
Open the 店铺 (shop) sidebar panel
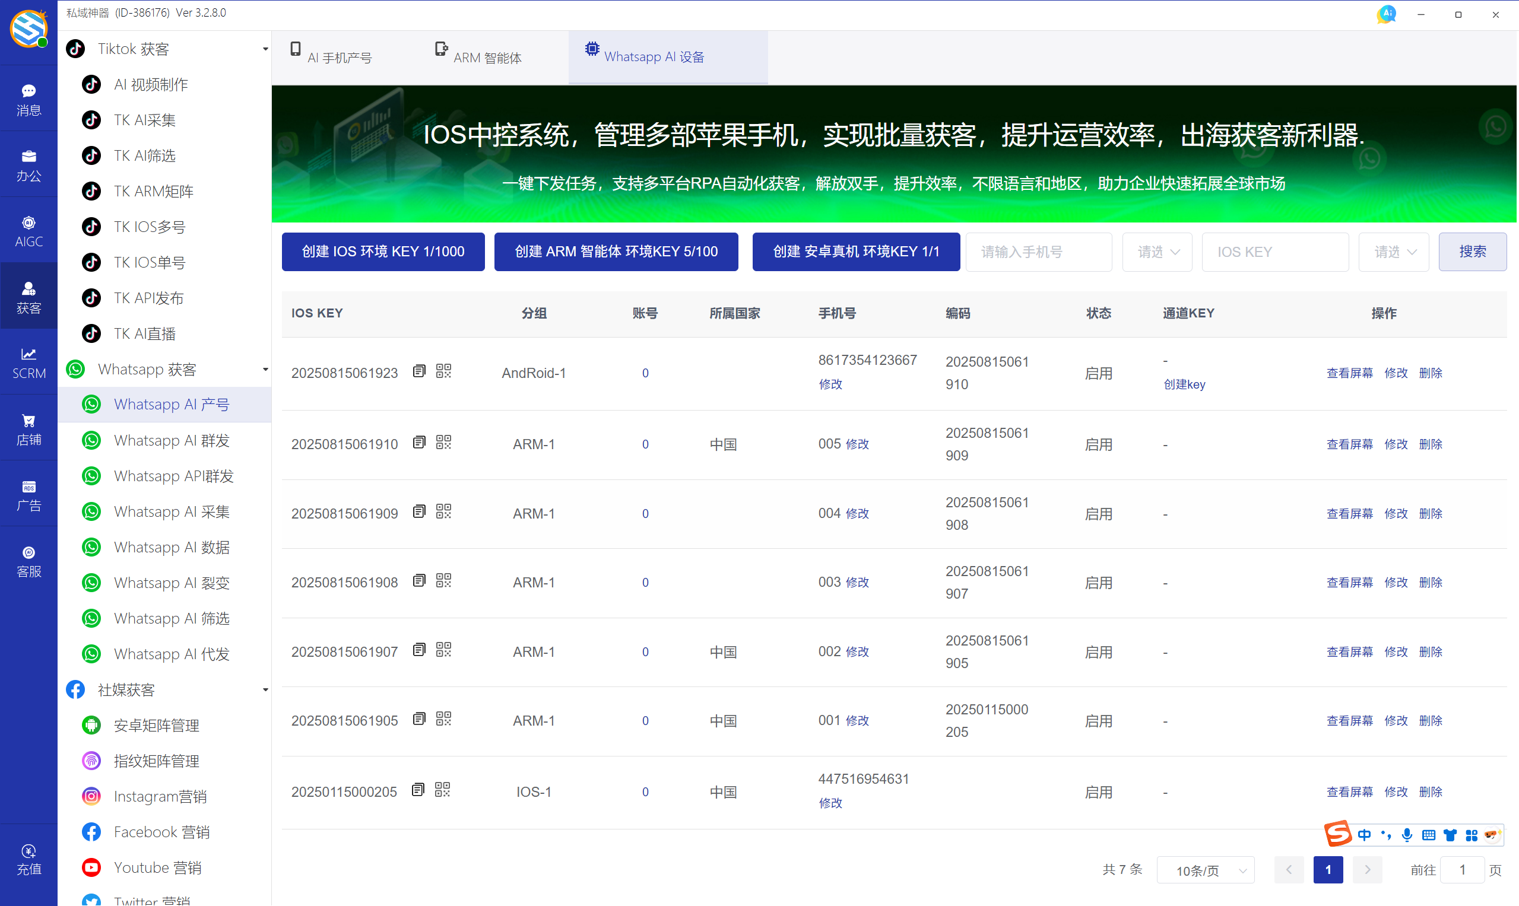click(28, 428)
